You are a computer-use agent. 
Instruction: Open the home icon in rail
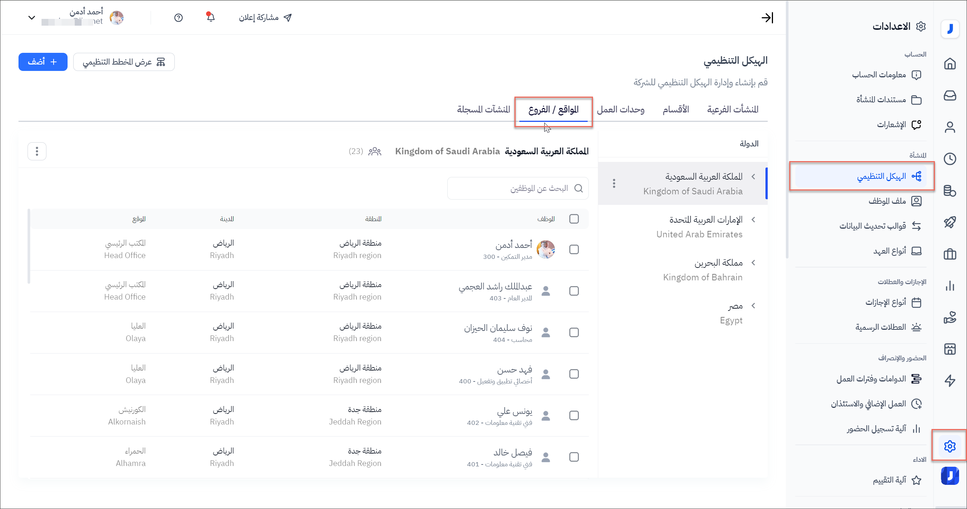[x=950, y=64]
